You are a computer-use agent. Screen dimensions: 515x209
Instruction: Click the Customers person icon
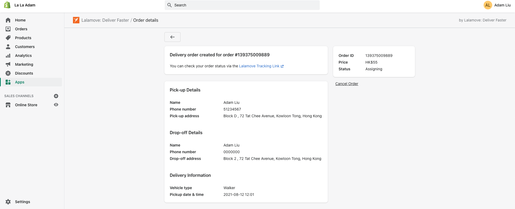(8, 47)
